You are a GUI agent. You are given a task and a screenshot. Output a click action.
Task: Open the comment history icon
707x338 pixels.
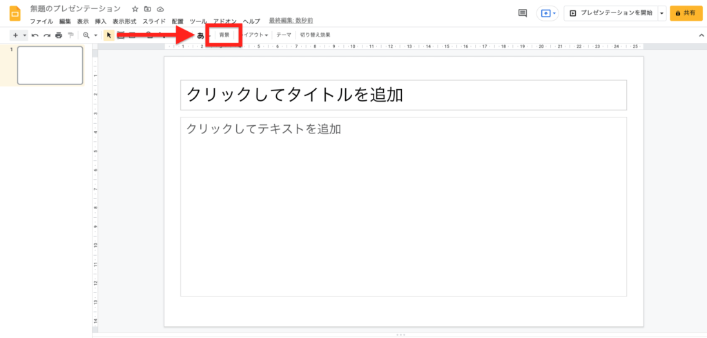523,13
